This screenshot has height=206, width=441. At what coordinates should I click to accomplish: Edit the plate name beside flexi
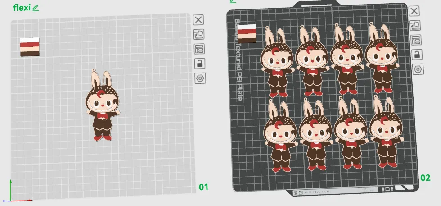[36, 8]
